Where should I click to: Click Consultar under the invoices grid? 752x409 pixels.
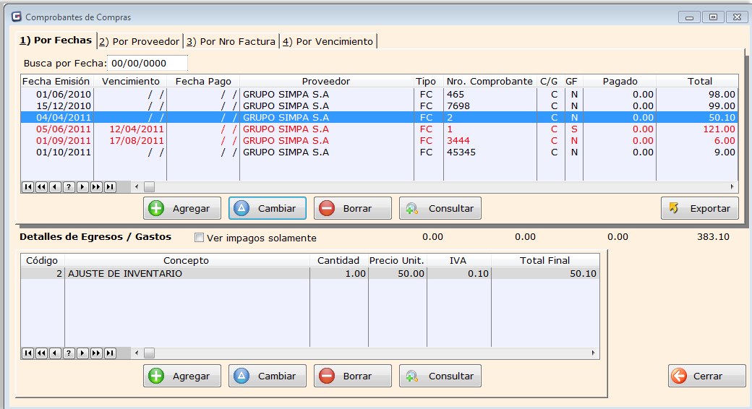click(440, 208)
